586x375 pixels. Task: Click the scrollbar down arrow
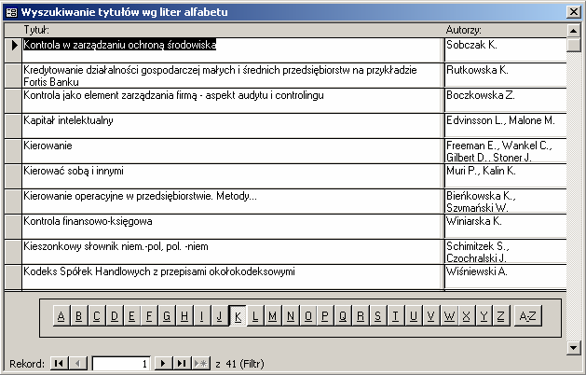click(573, 348)
